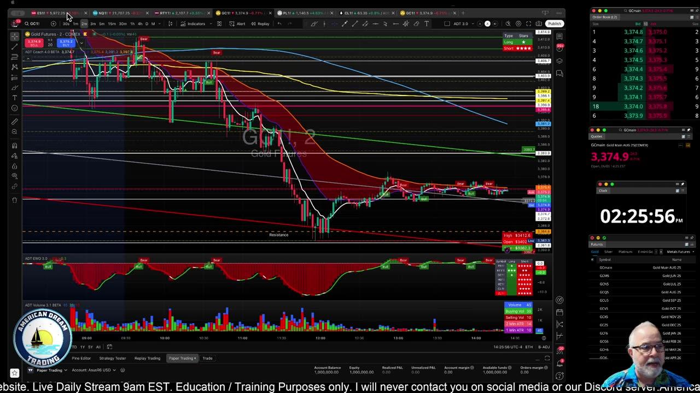
Task: Select the text T drawing tool
Action: click(427, 23)
